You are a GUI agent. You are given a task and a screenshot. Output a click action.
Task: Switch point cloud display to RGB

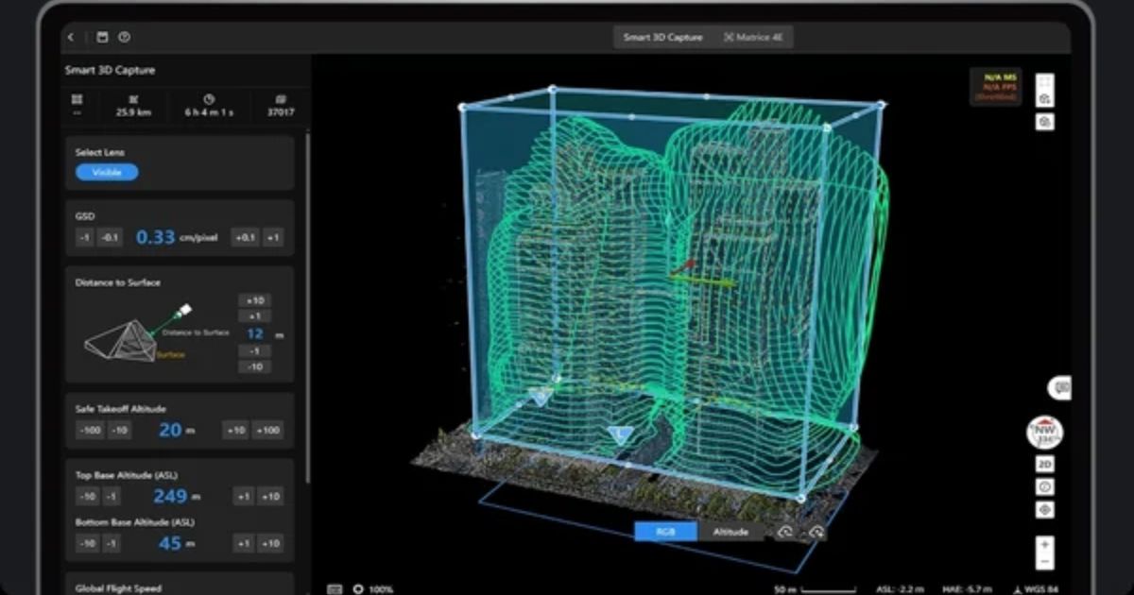pyautogui.click(x=665, y=532)
